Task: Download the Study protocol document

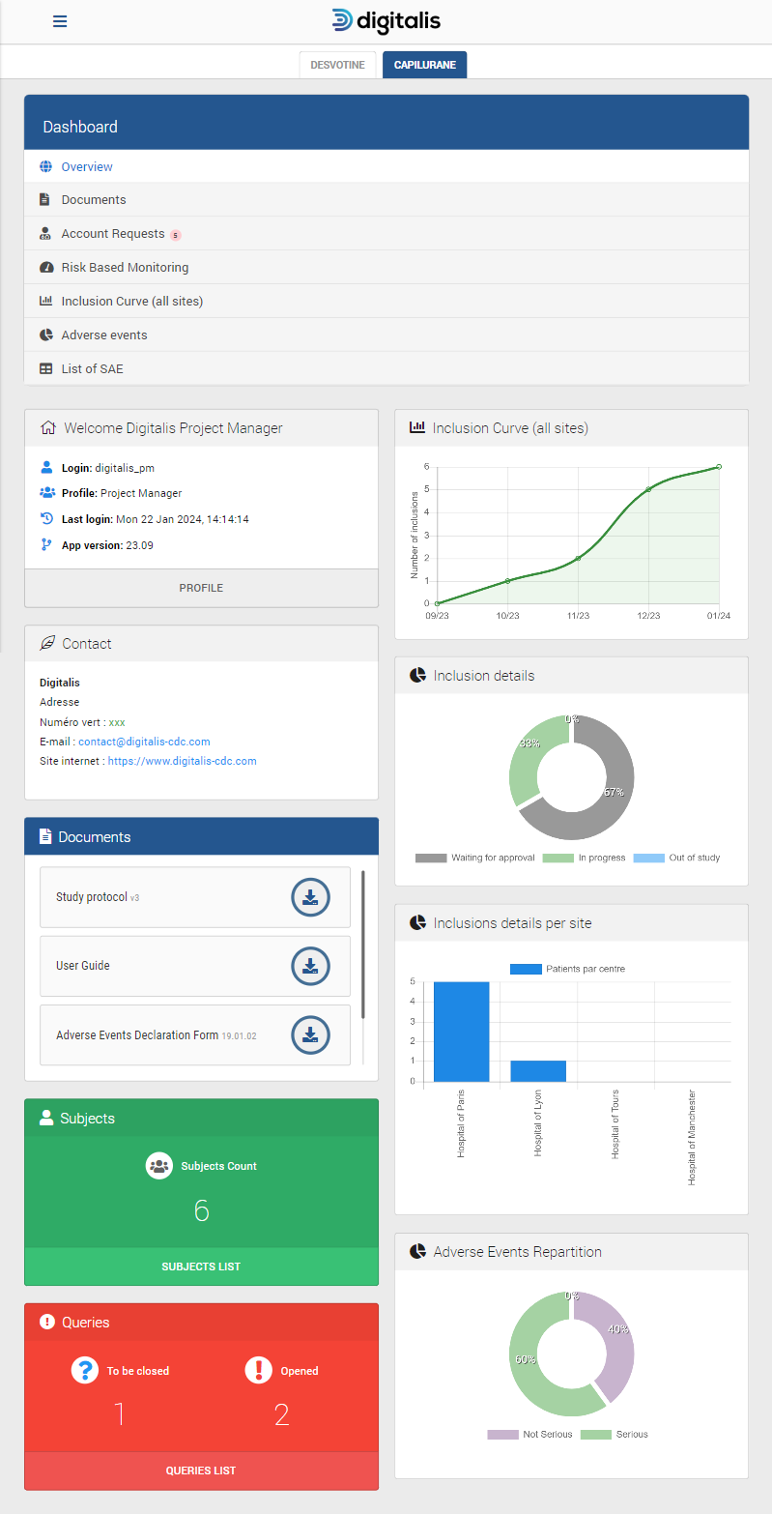Action: [310, 897]
